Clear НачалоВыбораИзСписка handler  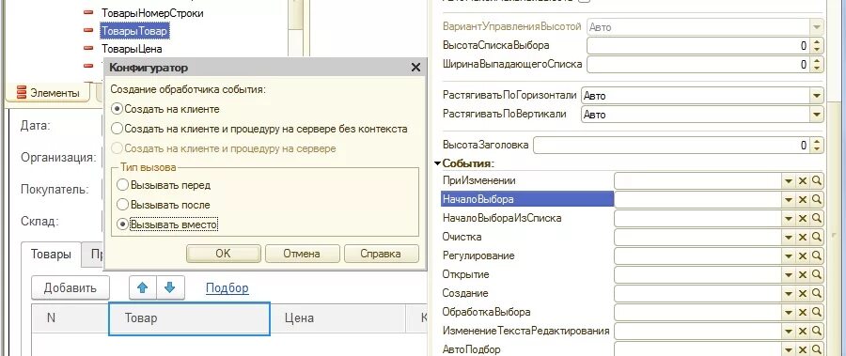tap(803, 219)
